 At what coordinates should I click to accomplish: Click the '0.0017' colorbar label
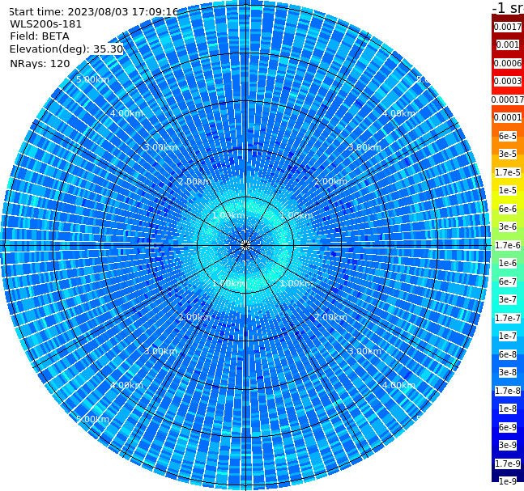pos(508,27)
